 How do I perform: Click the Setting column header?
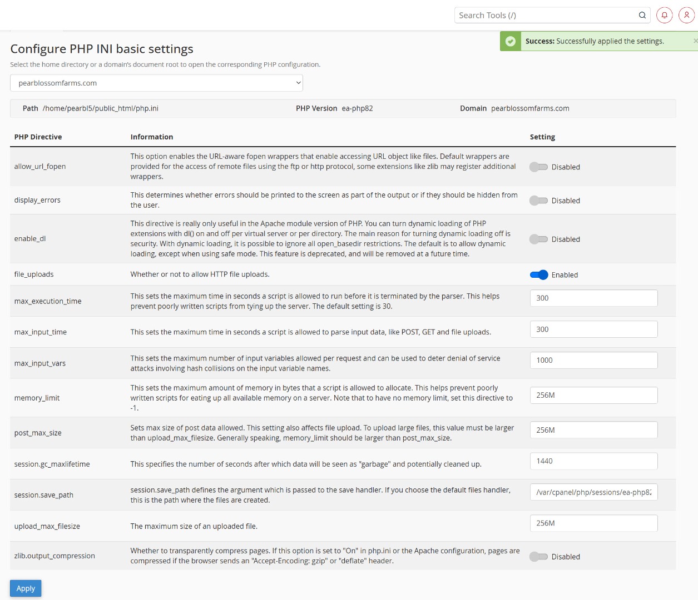(x=542, y=137)
